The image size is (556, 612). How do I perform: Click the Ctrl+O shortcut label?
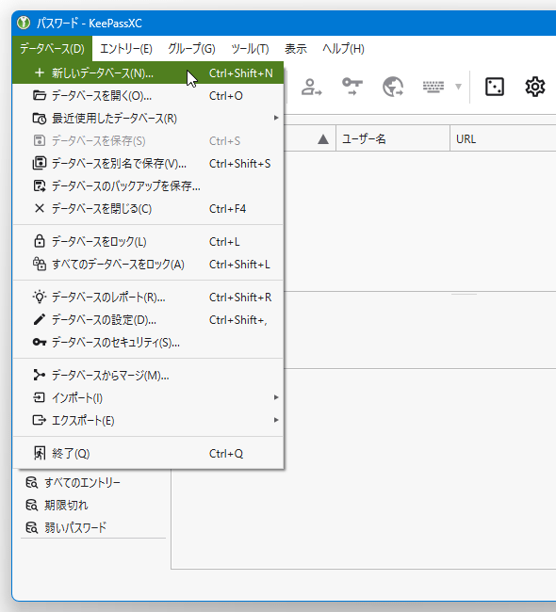(226, 96)
